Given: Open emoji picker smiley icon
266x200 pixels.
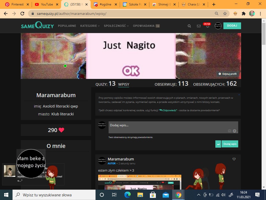Looking at the screenshot, I should (x=235, y=131).
